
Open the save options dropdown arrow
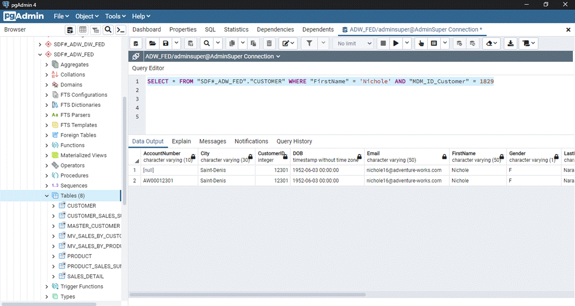click(x=177, y=44)
